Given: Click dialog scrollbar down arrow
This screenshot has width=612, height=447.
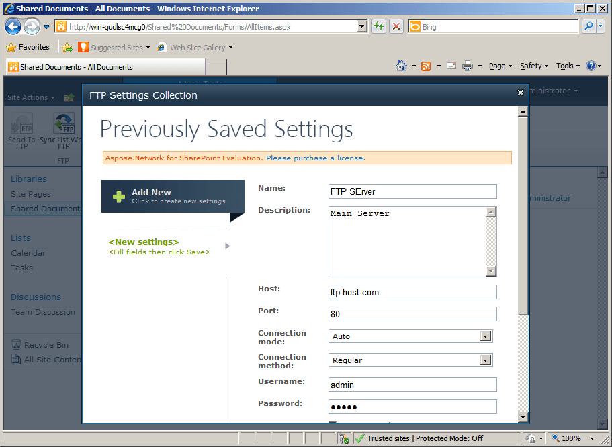Looking at the screenshot, I should [x=523, y=417].
